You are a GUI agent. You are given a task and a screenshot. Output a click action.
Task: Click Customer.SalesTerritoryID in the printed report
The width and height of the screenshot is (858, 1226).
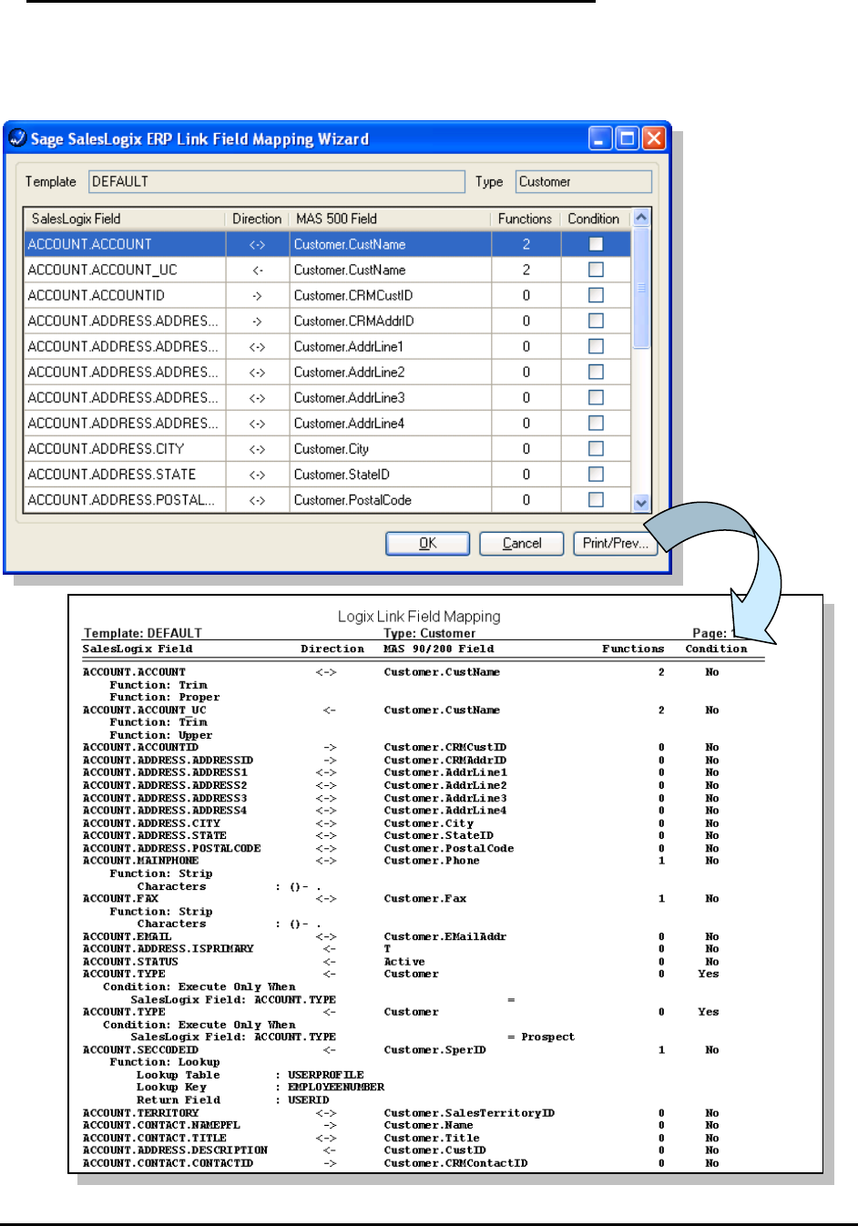pos(469,1113)
